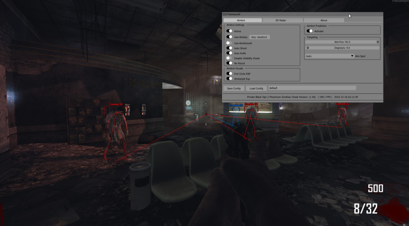The height and width of the screenshot is (226, 409).
Task: Click the 2022-12-16 timestamp in status bar
Action: [x=346, y=97]
